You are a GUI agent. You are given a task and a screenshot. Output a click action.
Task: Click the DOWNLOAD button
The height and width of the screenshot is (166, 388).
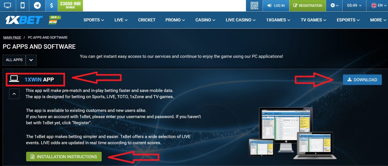tap(362, 80)
